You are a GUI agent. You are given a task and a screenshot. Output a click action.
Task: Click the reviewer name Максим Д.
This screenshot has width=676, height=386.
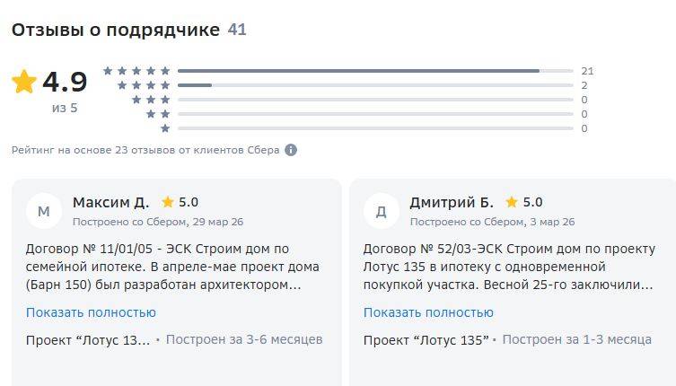(110, 202)
